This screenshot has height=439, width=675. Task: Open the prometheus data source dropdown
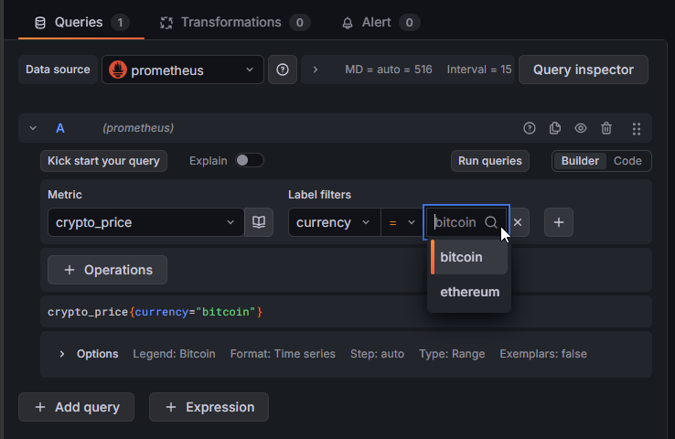pos(182,70)
